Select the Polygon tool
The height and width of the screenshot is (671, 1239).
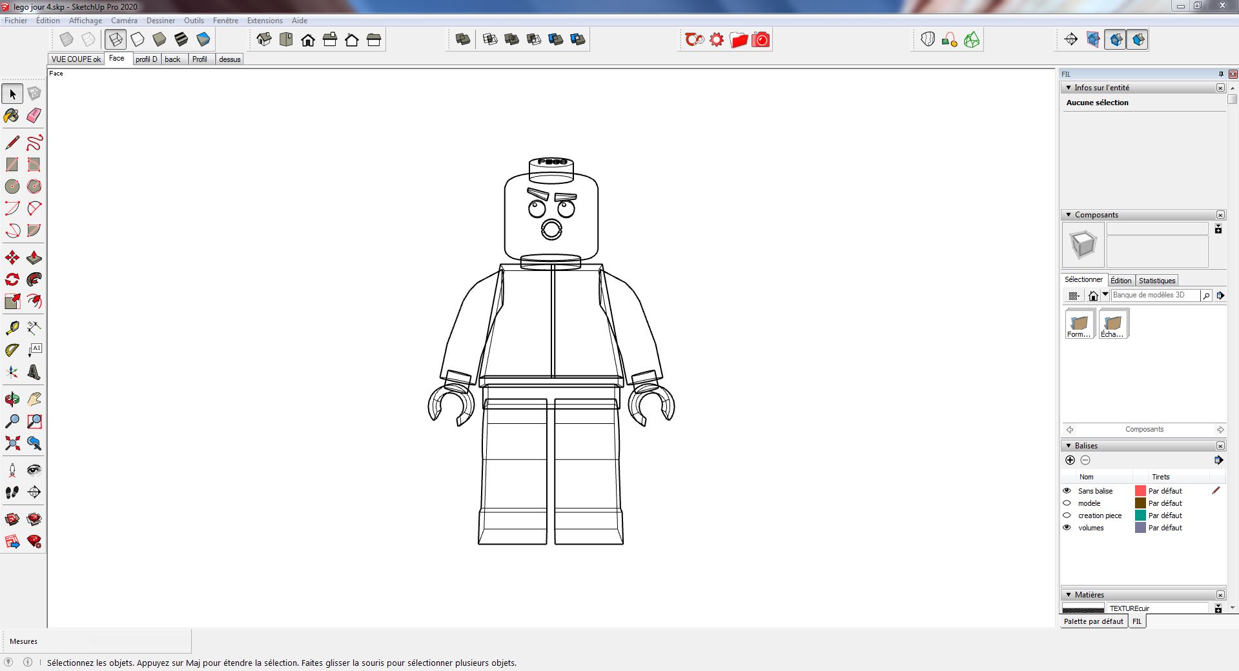34,186
